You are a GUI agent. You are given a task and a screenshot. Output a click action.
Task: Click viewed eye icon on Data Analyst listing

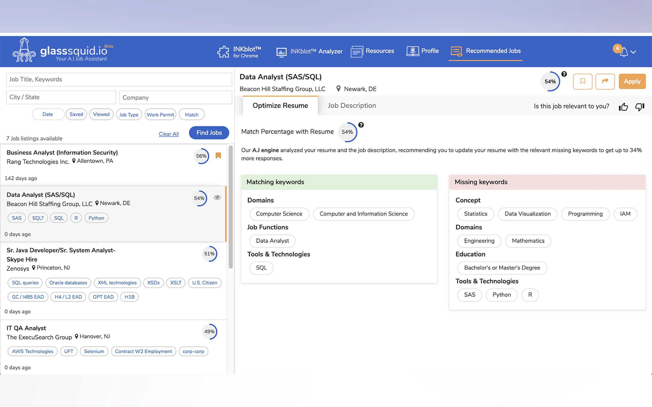coord(217,198)
